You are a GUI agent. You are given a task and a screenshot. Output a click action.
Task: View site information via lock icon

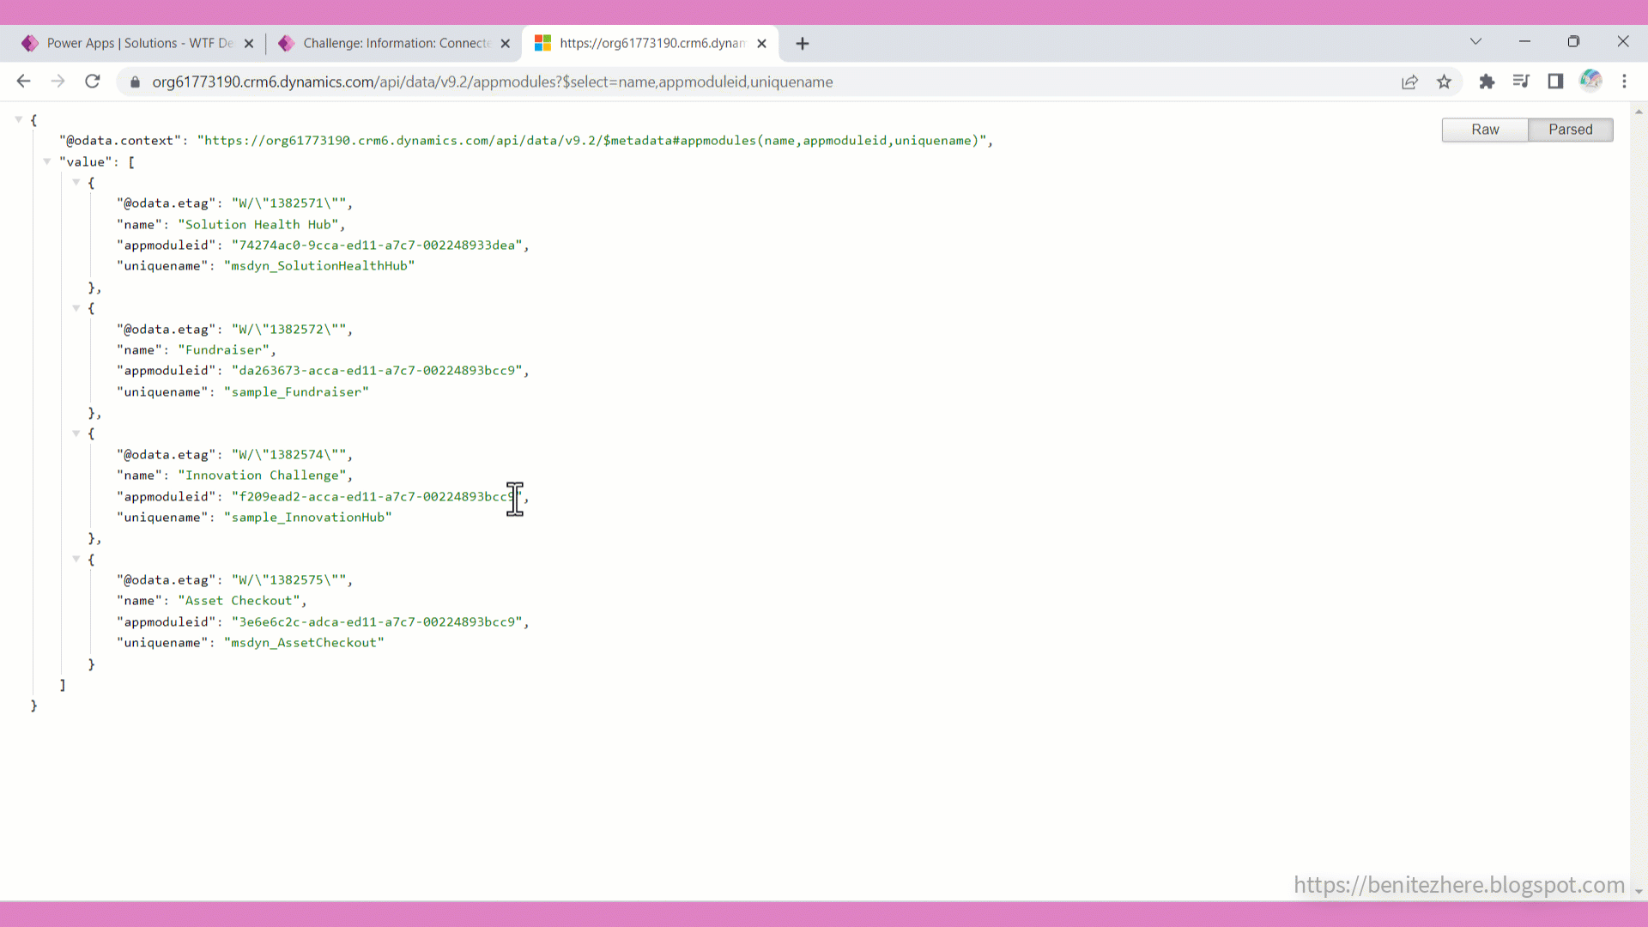point(135,82)
